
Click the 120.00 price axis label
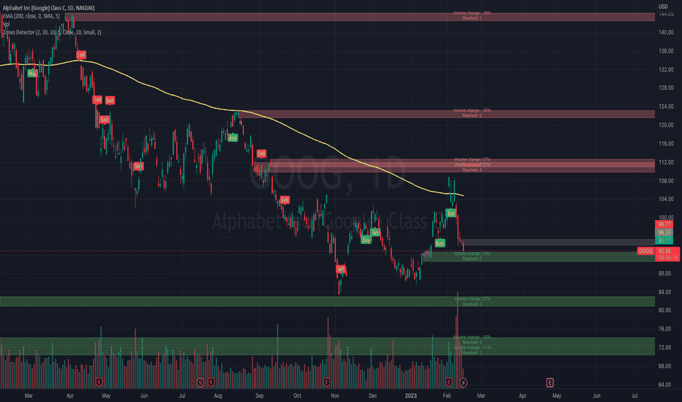point(666,125)
